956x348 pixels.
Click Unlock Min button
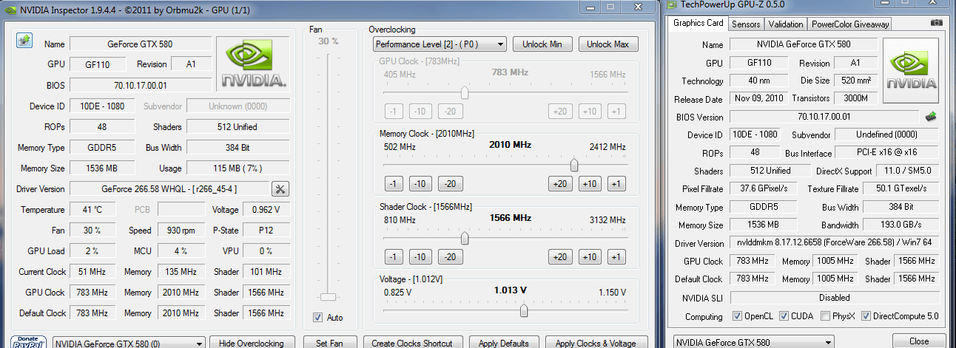click(x=542, y=44)
